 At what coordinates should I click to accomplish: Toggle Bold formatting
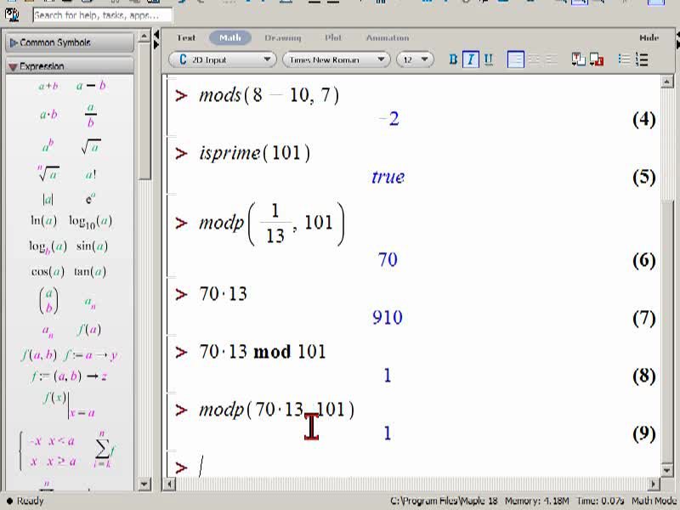[453, 59]
